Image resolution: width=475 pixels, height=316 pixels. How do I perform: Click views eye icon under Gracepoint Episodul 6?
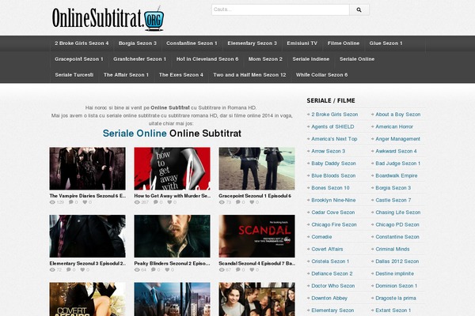point(222,202)
